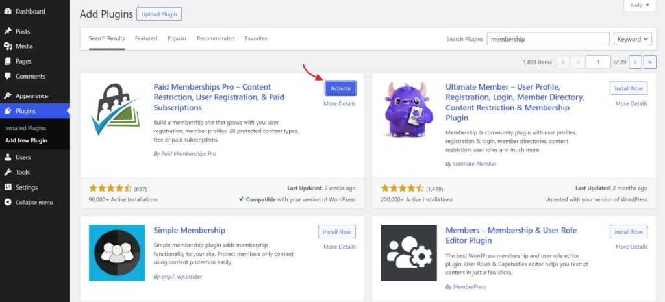The width and height of the screenshot is (665, 302).
Task: Click the Comments bubble icon
Action: coord(8,77)
